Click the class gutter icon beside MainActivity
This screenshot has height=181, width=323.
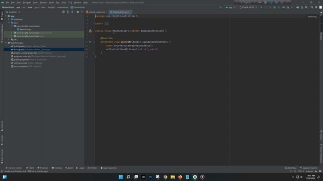tap(90, 31)
